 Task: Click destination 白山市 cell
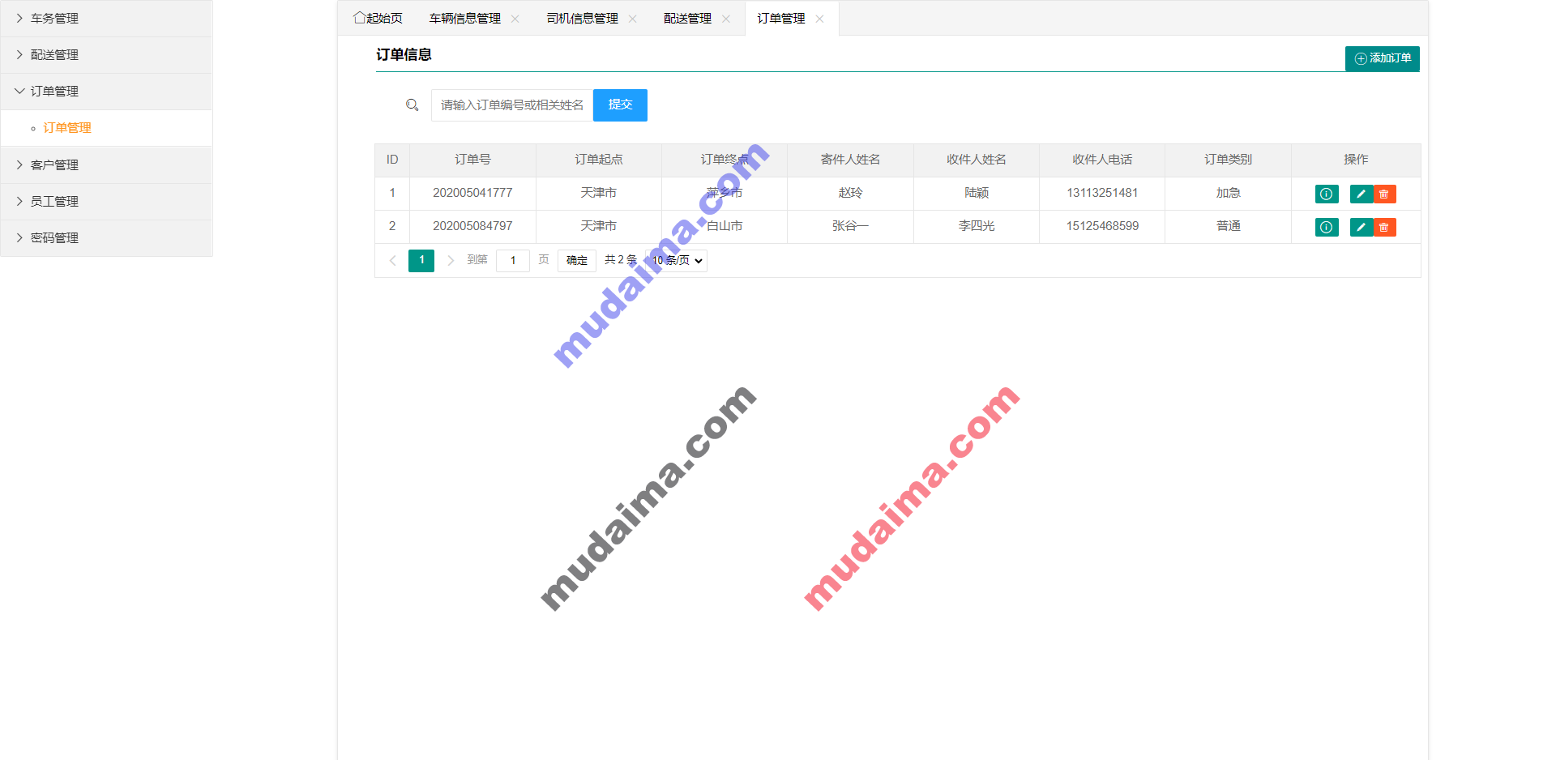coord(725,226)
